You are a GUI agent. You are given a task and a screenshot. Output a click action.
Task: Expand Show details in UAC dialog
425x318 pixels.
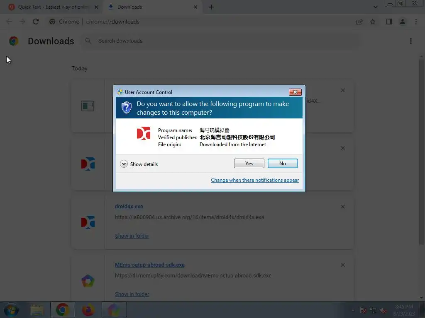tap(139, 164)
